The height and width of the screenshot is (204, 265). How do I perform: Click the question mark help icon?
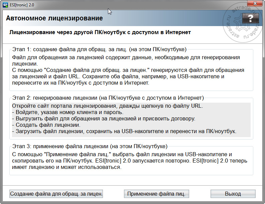251,18
